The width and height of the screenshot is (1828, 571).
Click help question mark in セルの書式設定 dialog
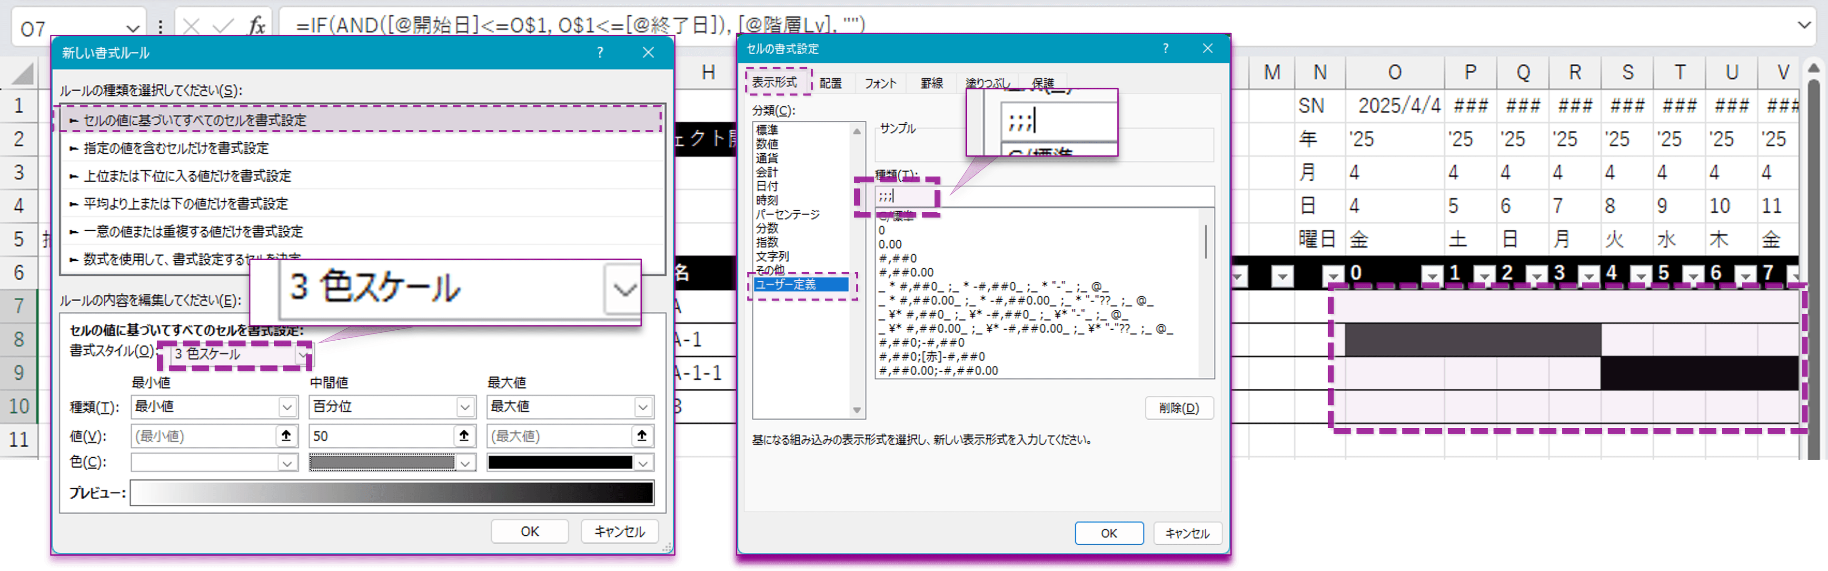click(x=1165, y=48)
